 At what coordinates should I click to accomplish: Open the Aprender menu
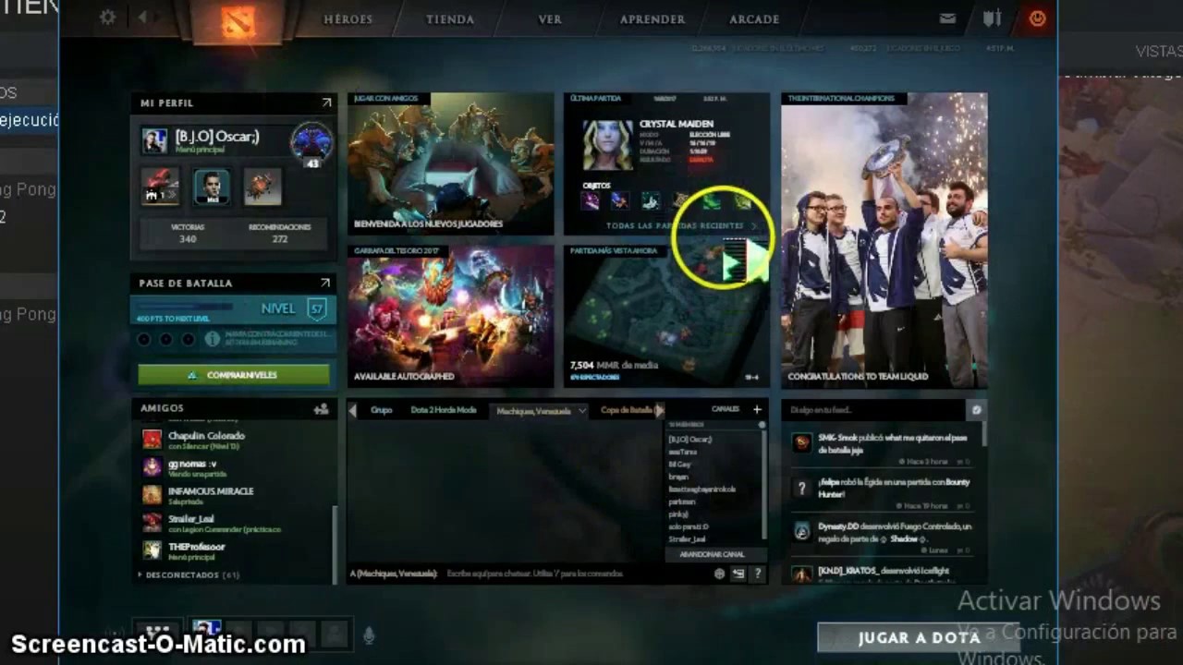coord(652,19)
